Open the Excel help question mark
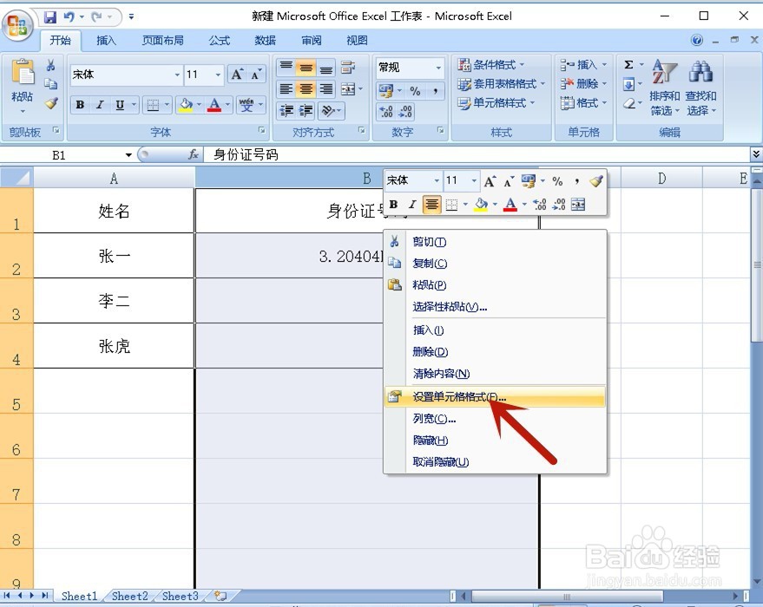This screenshot has width=763, height=607. 697,40
